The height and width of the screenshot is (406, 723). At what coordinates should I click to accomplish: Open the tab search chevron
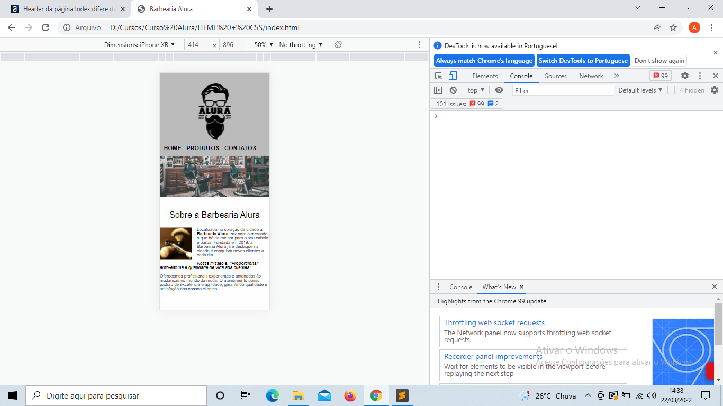click(x=638, y=8)
